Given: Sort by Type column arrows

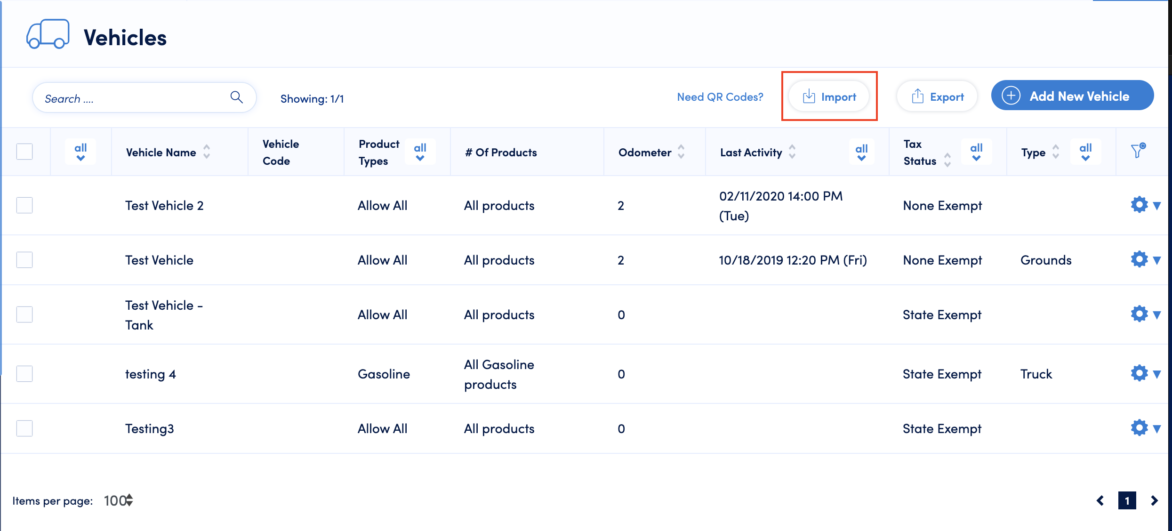Looking at the screenshot, I should coord(1056,152).
